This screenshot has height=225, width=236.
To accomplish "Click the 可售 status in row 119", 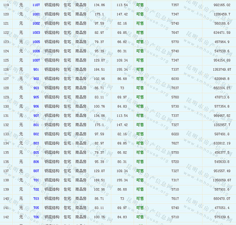I will (140, 5).
